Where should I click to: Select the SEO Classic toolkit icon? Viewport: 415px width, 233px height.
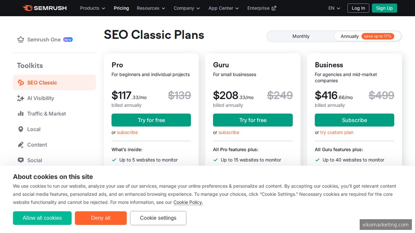20,82
